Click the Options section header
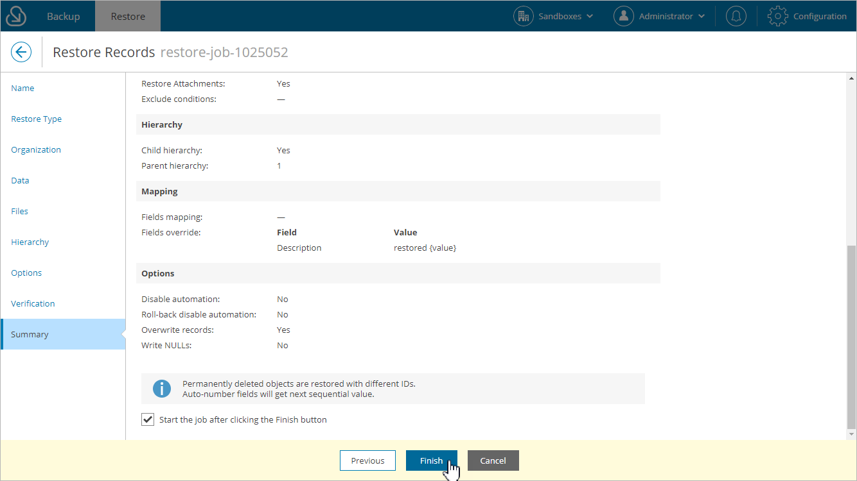The image size is (857, 481). point(398,273)
